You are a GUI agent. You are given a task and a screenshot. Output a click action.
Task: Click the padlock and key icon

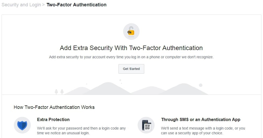click(131, 32)
